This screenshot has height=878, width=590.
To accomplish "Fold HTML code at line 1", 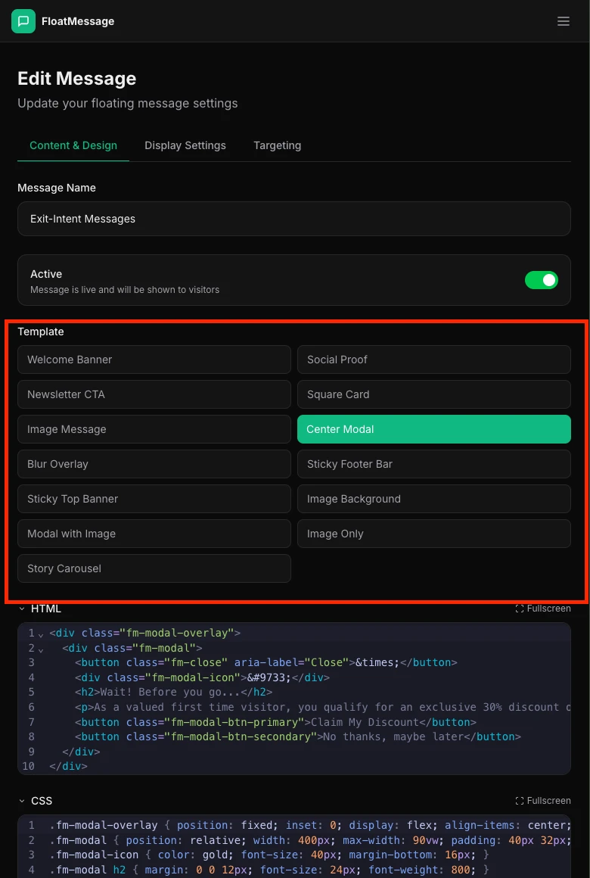I will pyautogui.click(x=41, y=634).
